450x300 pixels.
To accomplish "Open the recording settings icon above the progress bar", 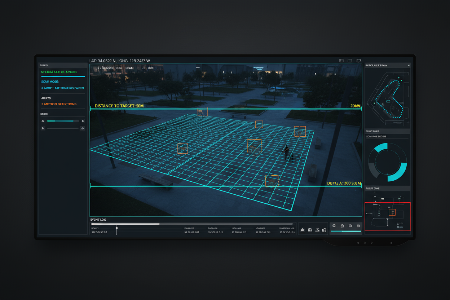I will [334, 226].
